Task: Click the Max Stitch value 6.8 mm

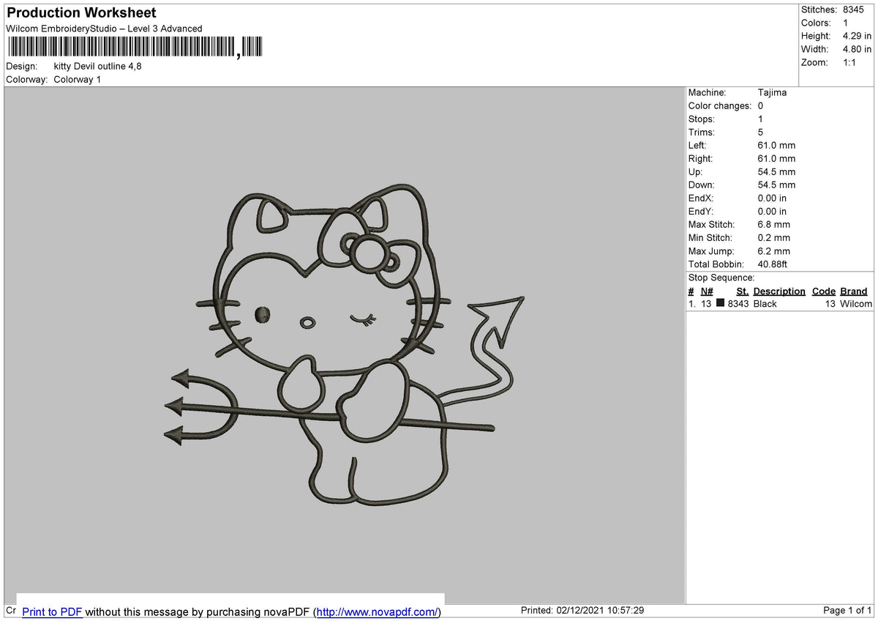Action: [x=774, y=224]
